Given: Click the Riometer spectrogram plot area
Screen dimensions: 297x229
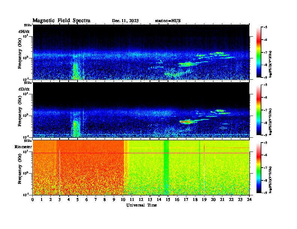Looking at the screenshot, I should tap(141, 168).
